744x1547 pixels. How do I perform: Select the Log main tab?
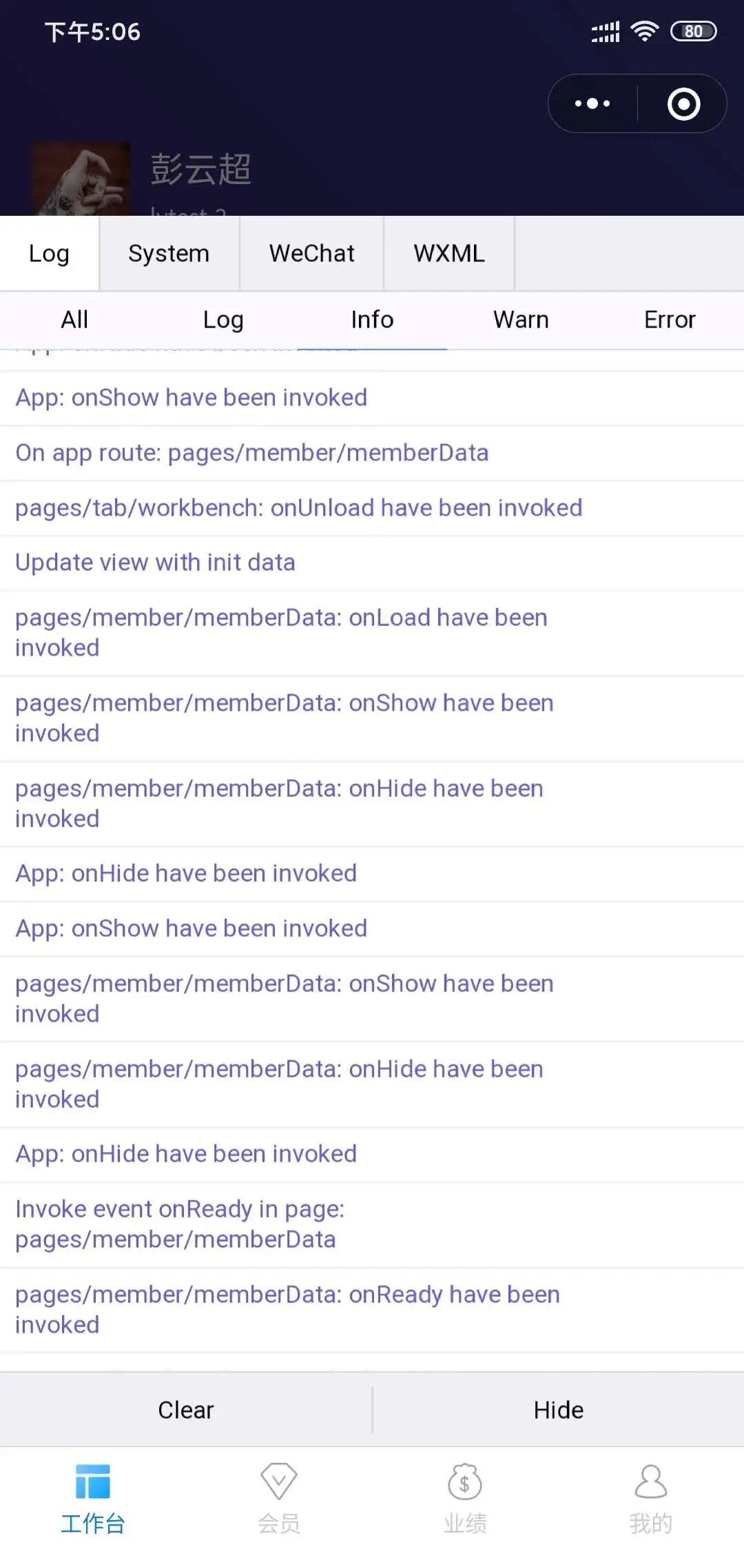[x=49, y=254]
